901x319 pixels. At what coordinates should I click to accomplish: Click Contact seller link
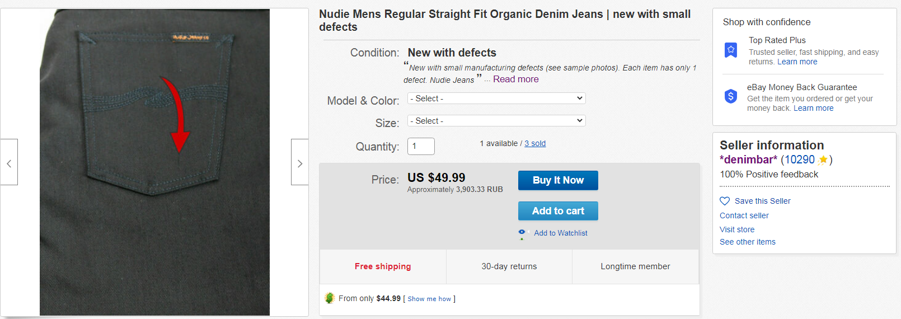coord(744,215)
